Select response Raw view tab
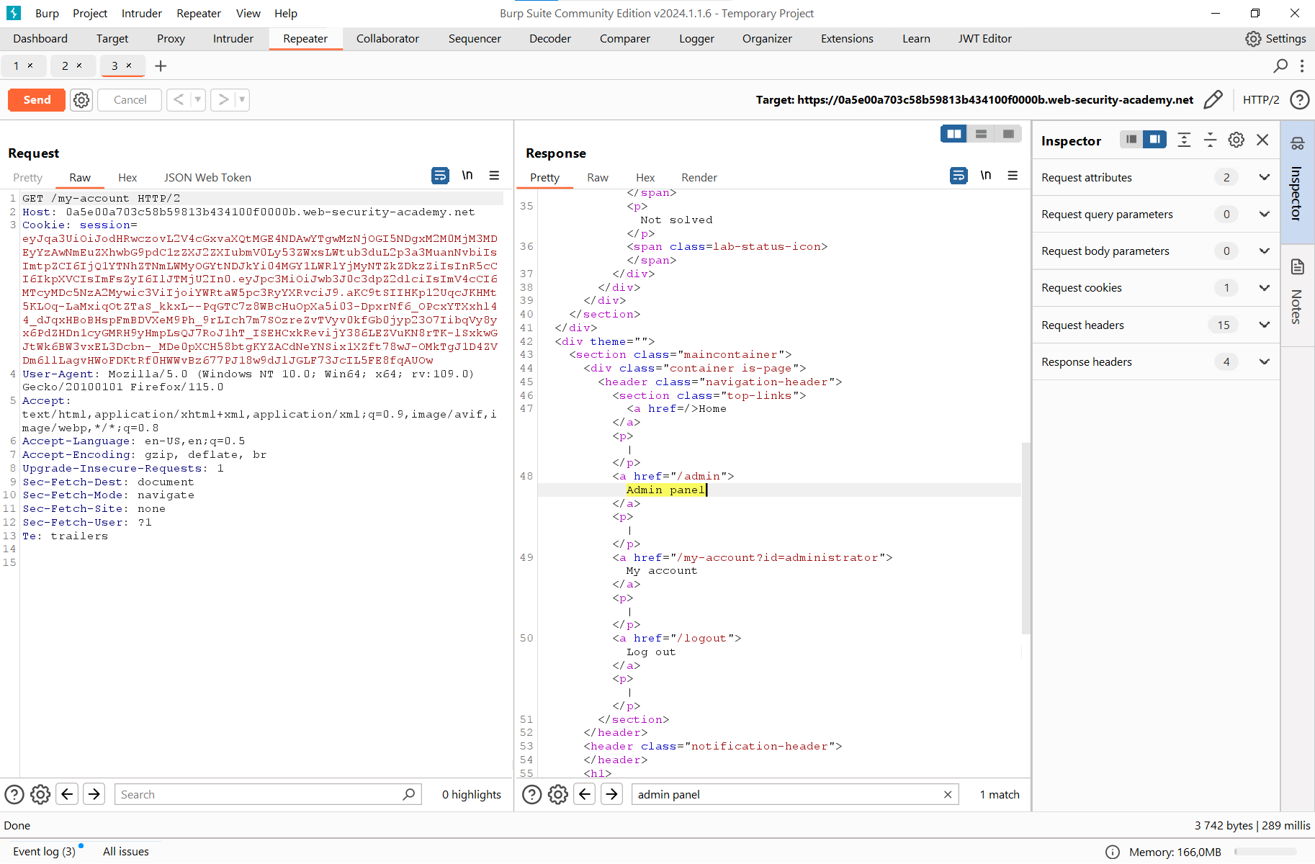This screenshot has height=864, width=1315. pyautogui.click(x=597, y=177)
